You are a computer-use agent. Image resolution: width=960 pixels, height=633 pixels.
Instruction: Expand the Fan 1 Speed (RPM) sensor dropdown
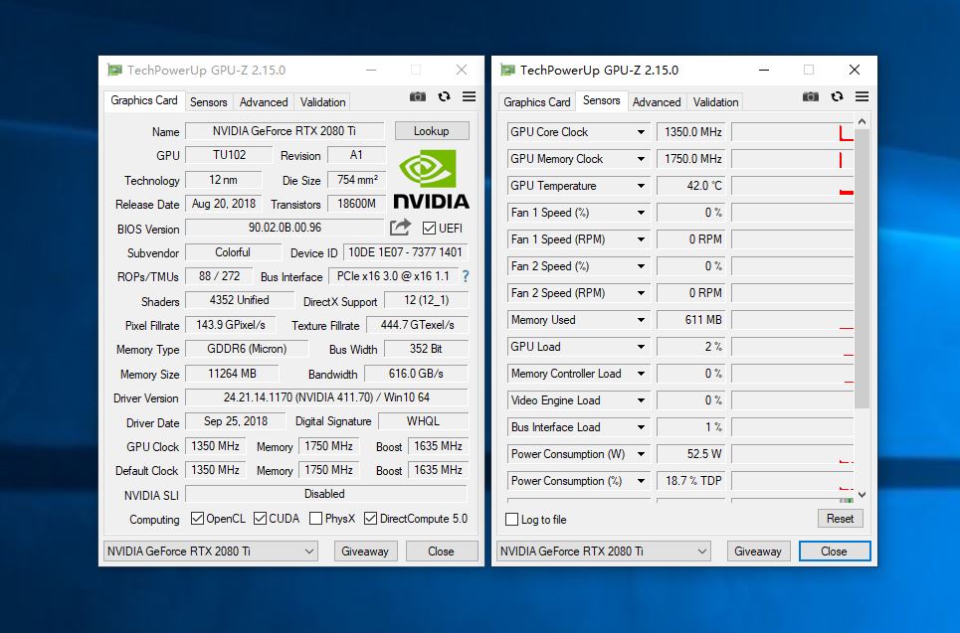642,239
